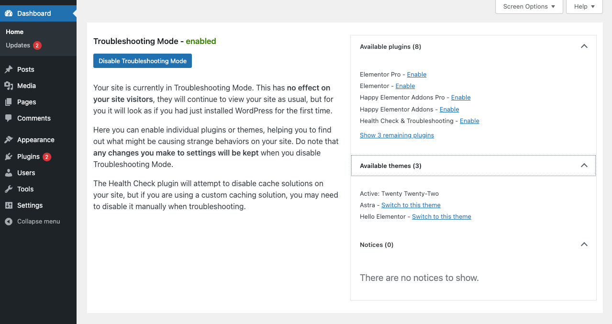The image size is (612, 324).
Task: Open the Screen Options dropdown
Action: 529,7
